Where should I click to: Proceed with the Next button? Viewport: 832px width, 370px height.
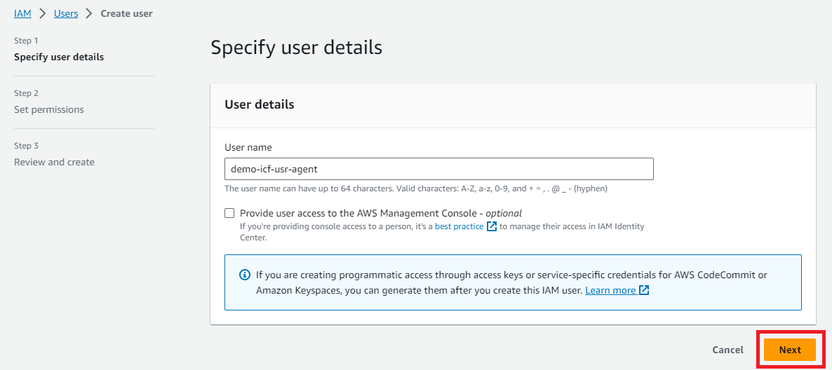pyautogui.click(x=789, y=350)
